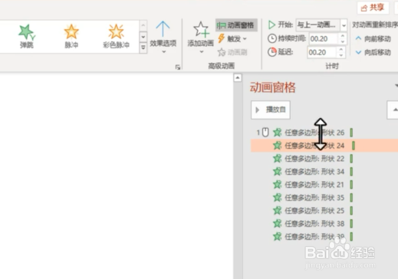The height and width of the screenshot is (279, 398).
Task: Decrease 延迟 delay with down spinner
Action: pos(341,55)
